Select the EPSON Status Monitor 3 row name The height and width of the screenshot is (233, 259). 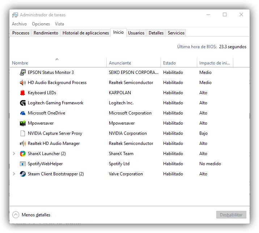click(x=51, y=72)
